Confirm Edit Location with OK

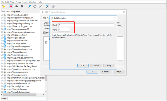83,65
